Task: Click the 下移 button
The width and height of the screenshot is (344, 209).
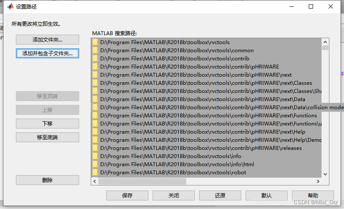Action: coord(47,123)
